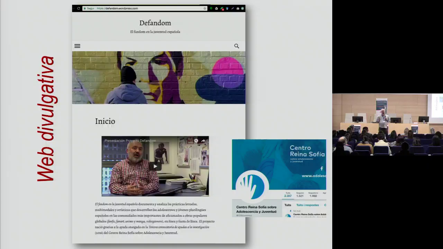Viewport: 443px width, 249px height.
Task: Select the 'Tuits' tab in the Twitter feed
Action: (288, 205)
